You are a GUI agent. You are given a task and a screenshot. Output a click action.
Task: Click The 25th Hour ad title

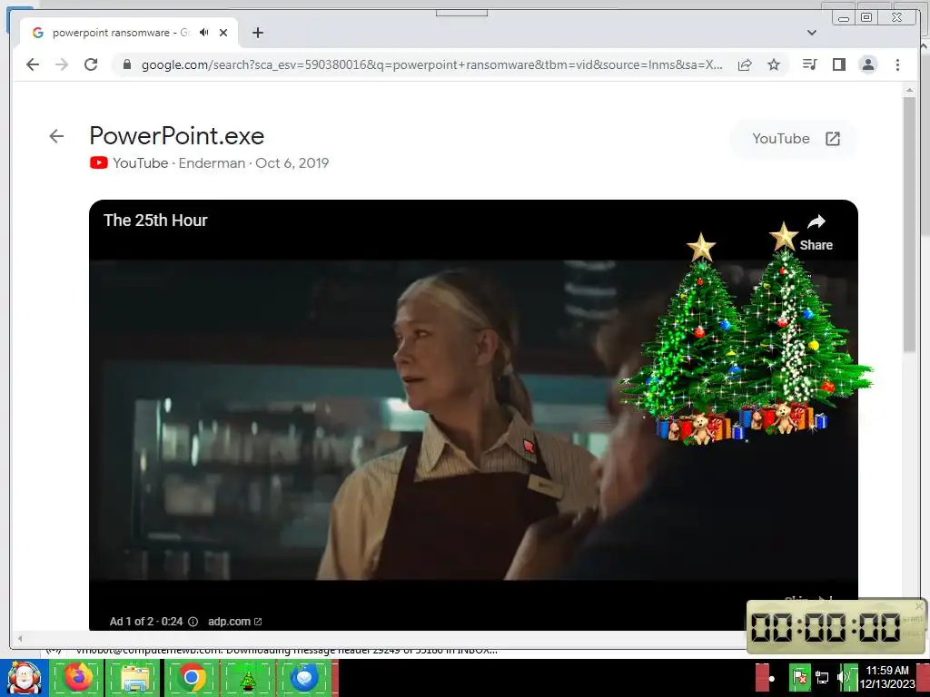155,221
